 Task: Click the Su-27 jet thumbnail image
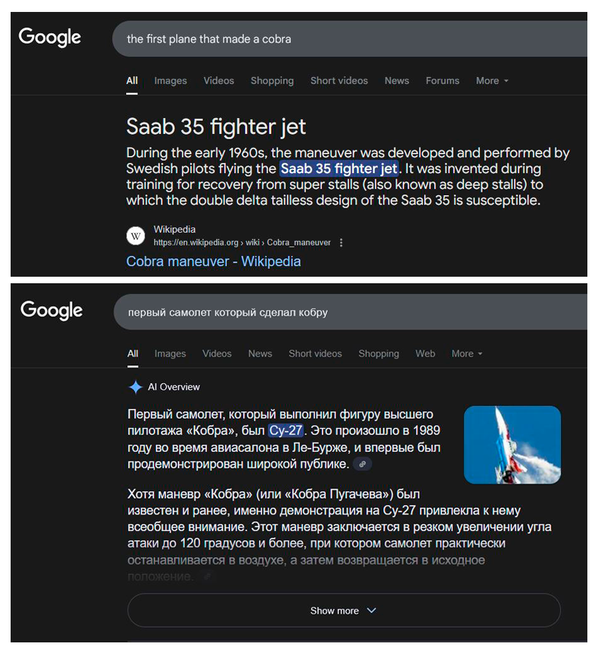coord(512,445)
